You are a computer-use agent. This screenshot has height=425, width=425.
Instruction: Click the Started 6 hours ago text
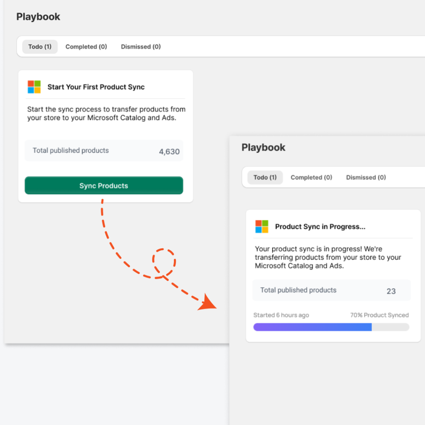point(281,315)
